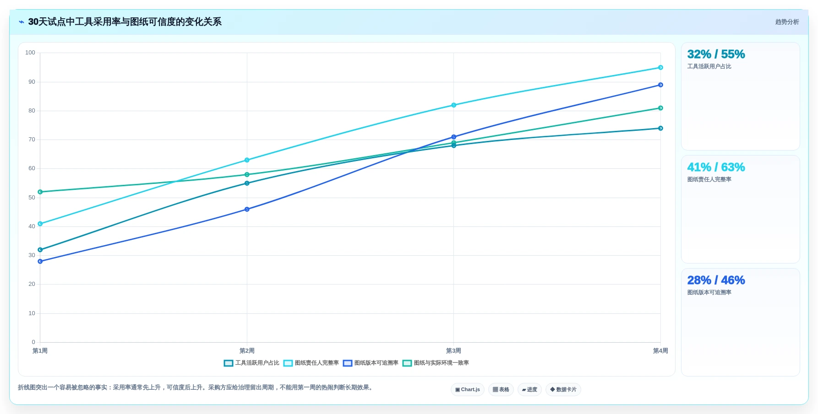Screen dimensions: 818x414
Task: Click the 第4周 point on 图纸与实际环境一致率 line (81)
Action: pos(660,108)
